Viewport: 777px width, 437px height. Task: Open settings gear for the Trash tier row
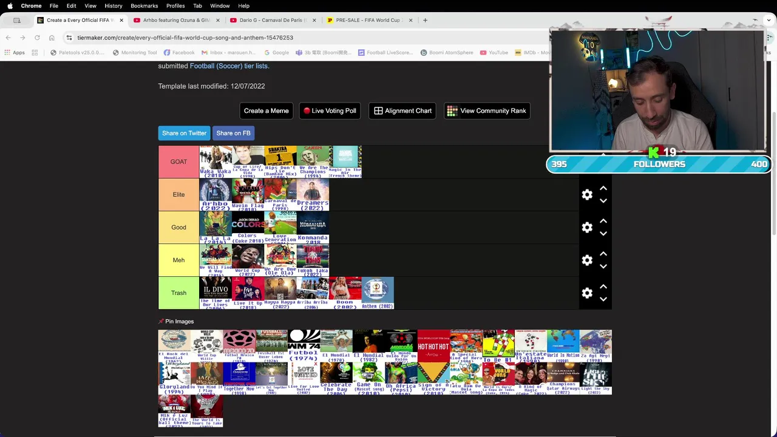pos(587,293)
